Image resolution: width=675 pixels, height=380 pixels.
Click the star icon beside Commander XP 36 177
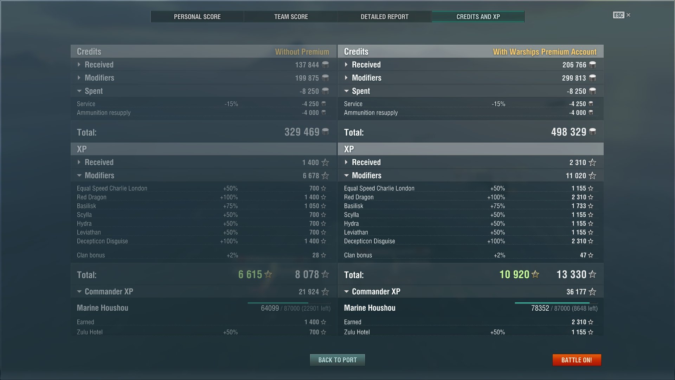pyautogui.click(x=592, y=292)
